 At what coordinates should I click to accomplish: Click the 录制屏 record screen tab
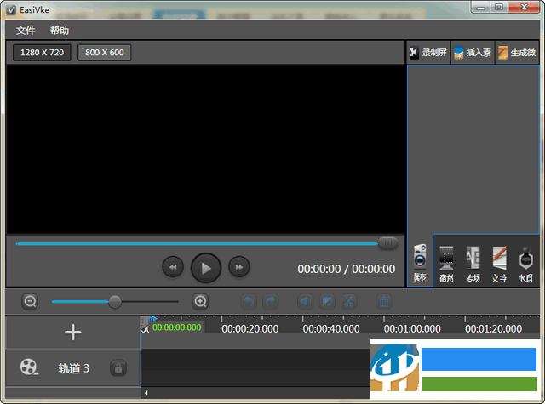coord(428,53)
